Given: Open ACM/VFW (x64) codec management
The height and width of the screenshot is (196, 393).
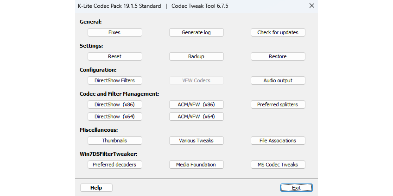Looking at the screenshot, I should (x=196, y=116).
